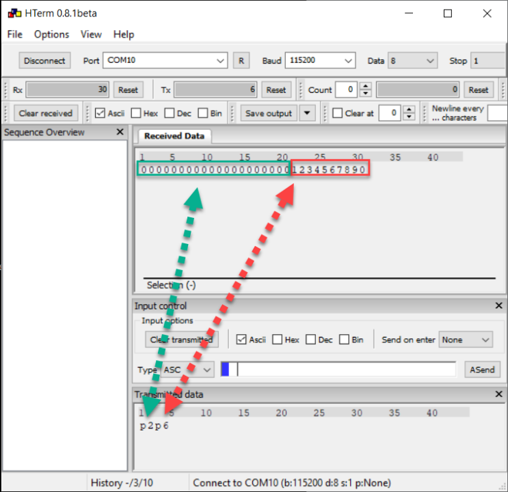Viewport: 508px width, 492px height.
Task: Click the Rx byte counter progress bar
Action: 68,90
